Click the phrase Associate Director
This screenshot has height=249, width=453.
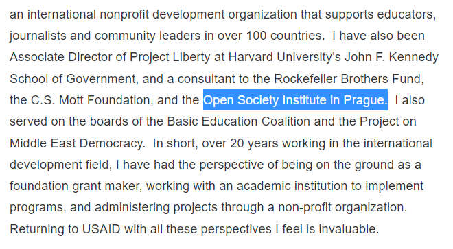61,57
